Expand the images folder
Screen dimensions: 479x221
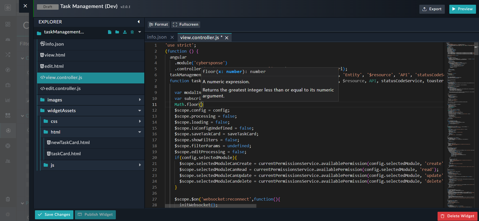[x=140, y=100]
